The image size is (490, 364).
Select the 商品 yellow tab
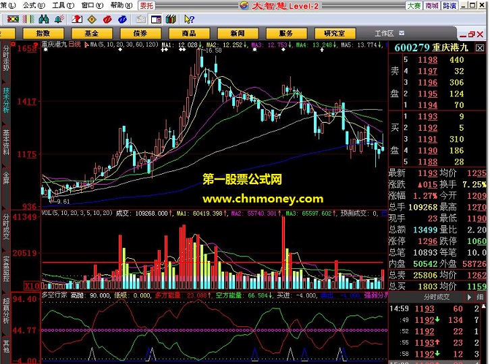pos(189,34)
